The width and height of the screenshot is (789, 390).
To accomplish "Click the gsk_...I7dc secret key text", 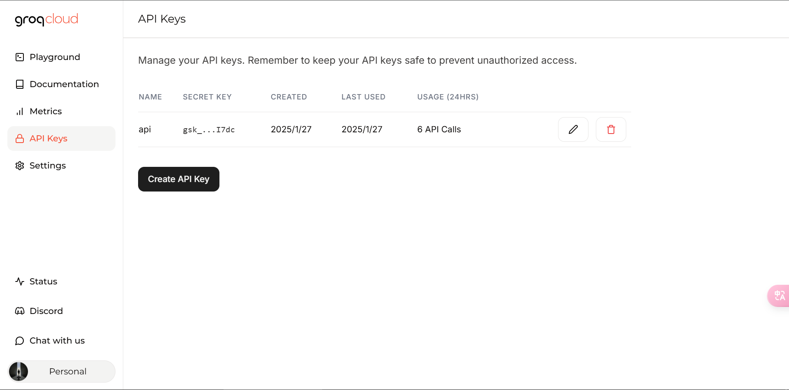I will click(x=209, y=130).
